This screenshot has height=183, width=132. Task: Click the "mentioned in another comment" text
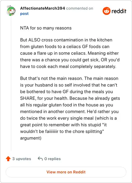pyautogui.click(x=53, y=112)
